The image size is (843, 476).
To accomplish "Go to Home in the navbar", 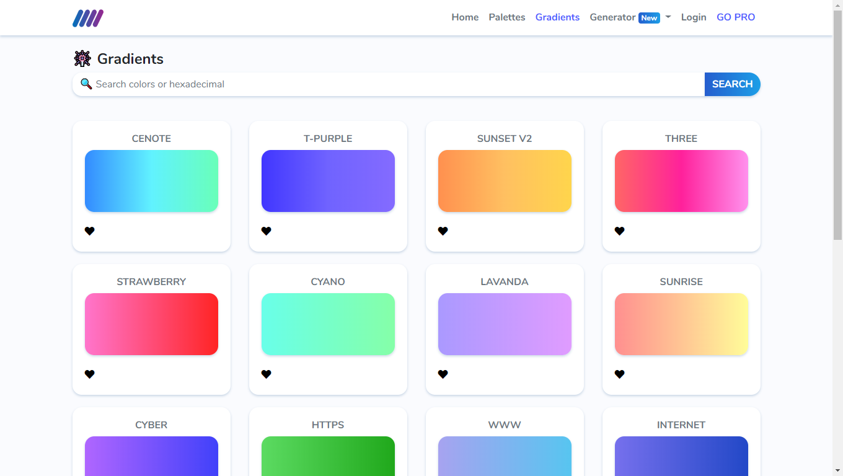I will (x=465, y=17).
